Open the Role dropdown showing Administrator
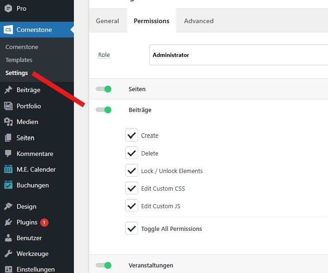This screenshot has width=328, height=273. [x=238, y=55]
